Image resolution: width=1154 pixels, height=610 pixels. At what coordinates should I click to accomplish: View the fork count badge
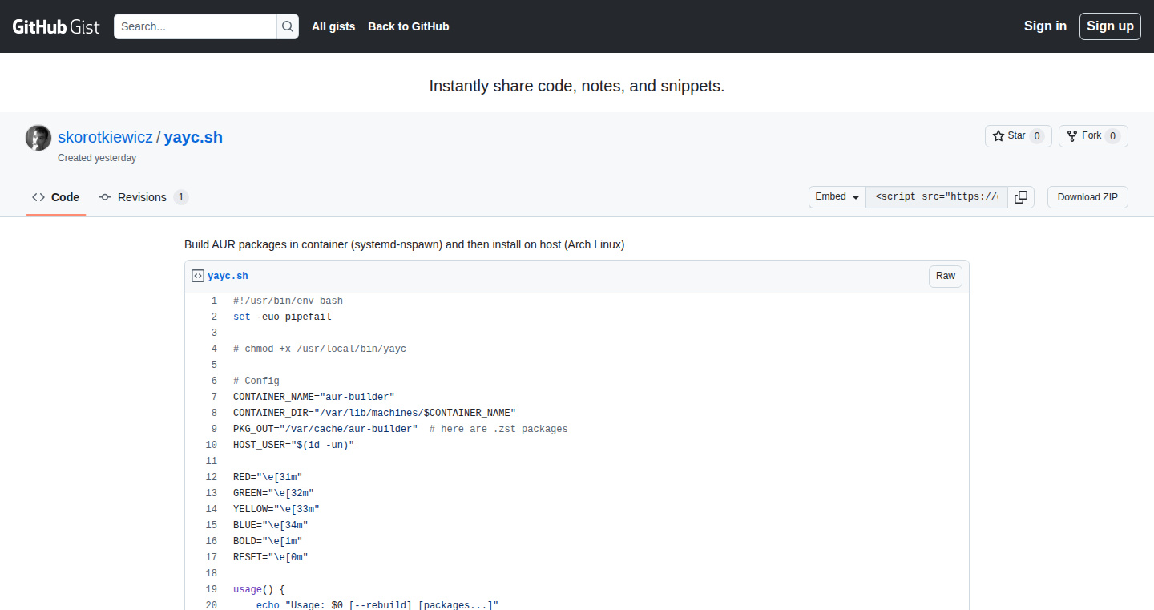1112,136
